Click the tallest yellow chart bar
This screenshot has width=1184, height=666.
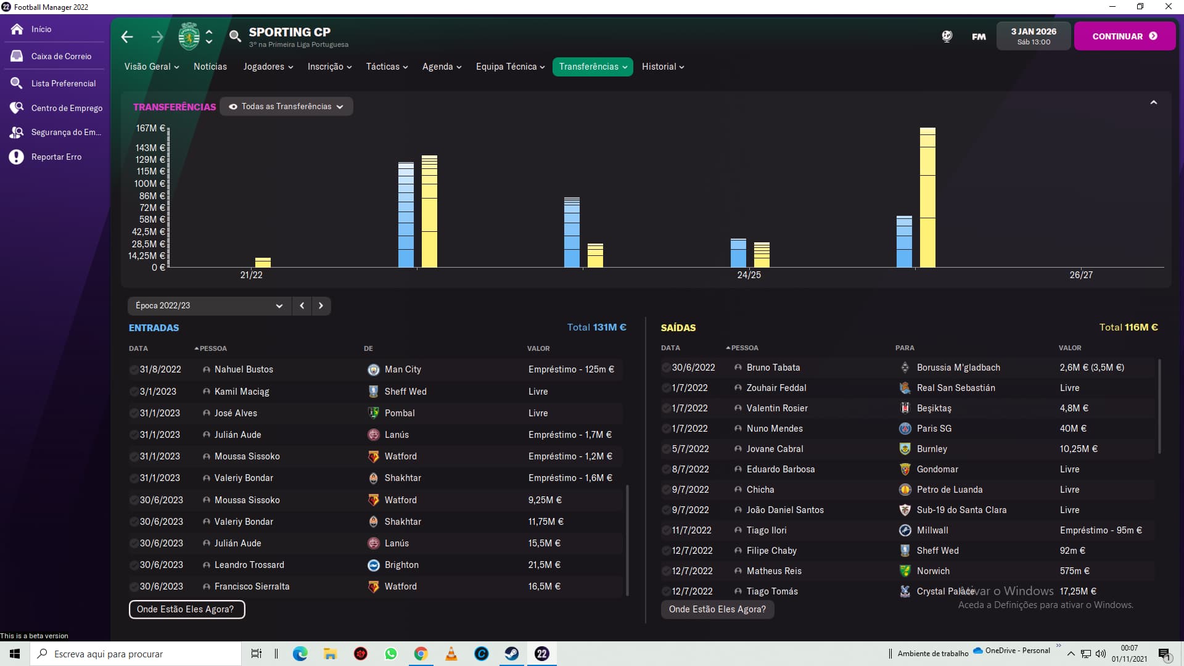click(x=927, y=197)
